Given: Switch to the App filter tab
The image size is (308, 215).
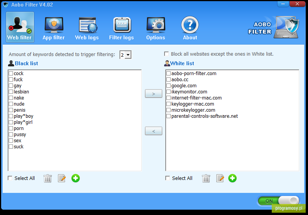Looking at the screenshot, I should 54,29.
